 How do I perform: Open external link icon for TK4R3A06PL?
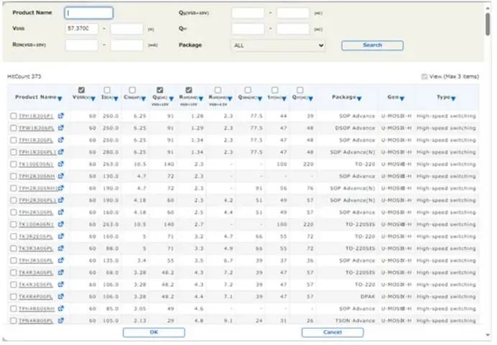click(x=61, y=273)
